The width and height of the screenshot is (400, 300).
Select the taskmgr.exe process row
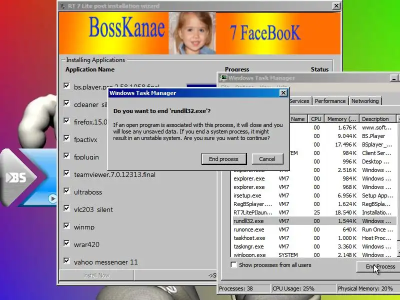pos(314,246)
